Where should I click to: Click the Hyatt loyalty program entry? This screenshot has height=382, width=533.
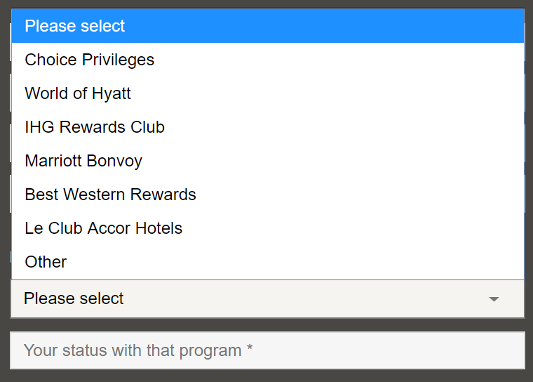(x=78, y=93)
